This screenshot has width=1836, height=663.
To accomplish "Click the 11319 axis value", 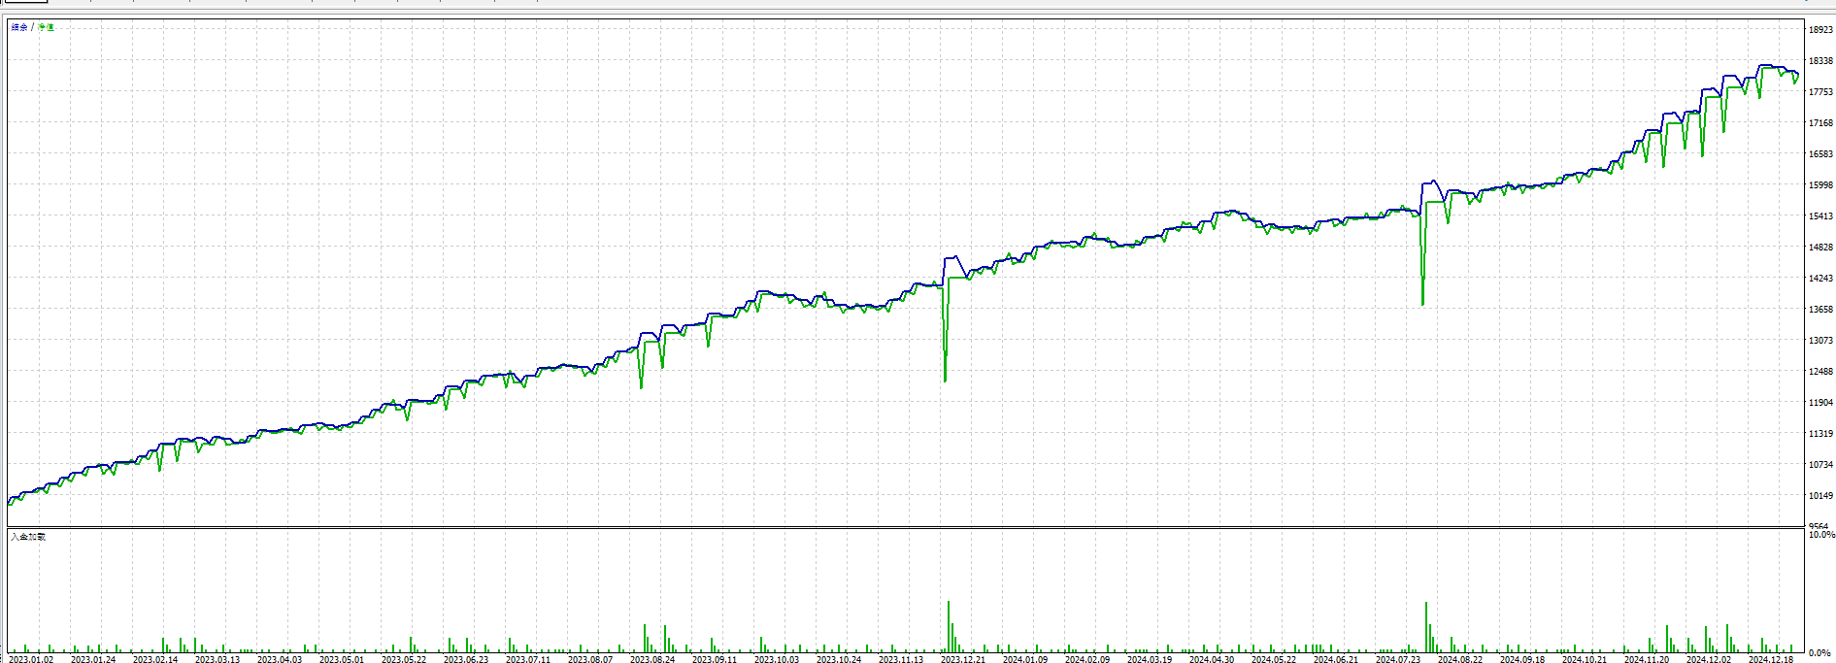I will (1820, 434).
